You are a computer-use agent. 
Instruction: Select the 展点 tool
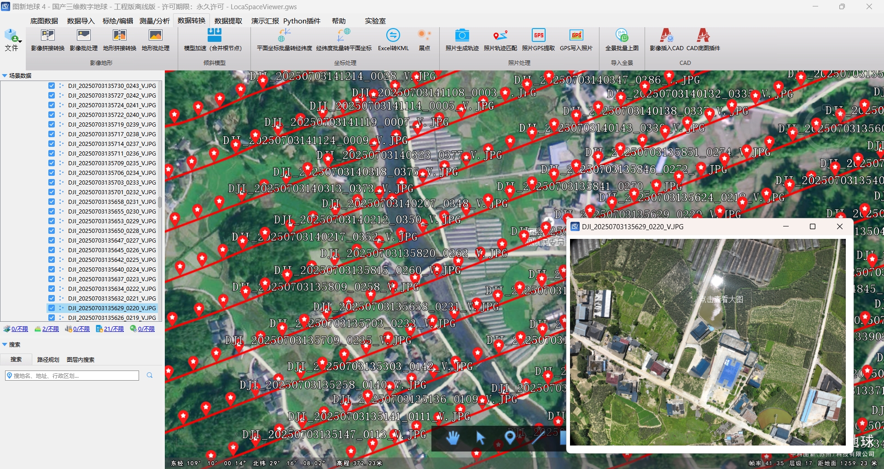(x=425, y=40)
